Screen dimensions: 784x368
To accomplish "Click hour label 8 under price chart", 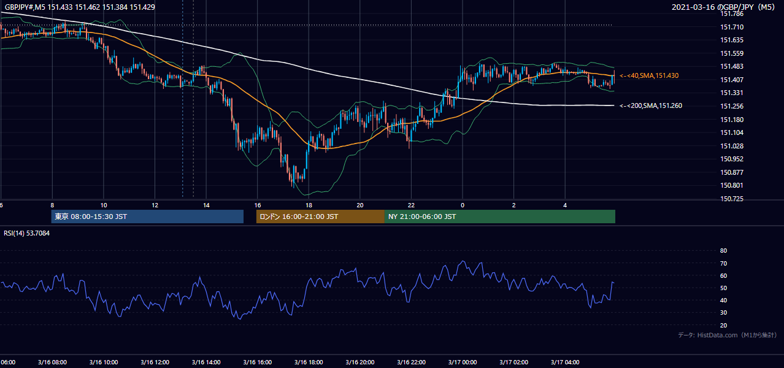I will (x=52, y=205).
